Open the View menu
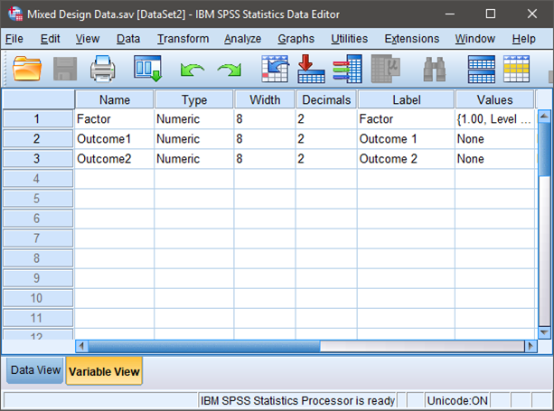Viewport: 554px width, 411px height. (x=88, y=39)
